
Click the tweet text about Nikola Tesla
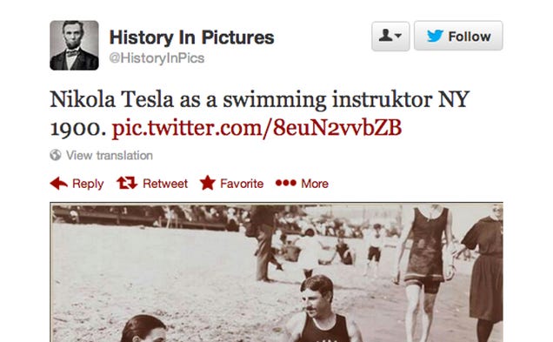click(260, 114)
